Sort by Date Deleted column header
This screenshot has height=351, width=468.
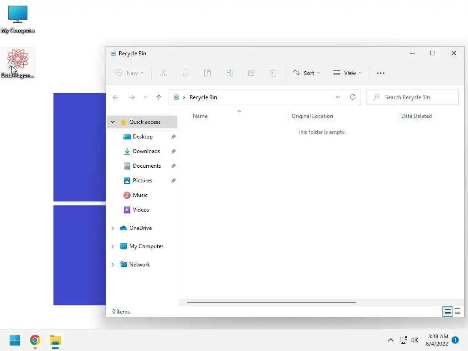(416, 116)
